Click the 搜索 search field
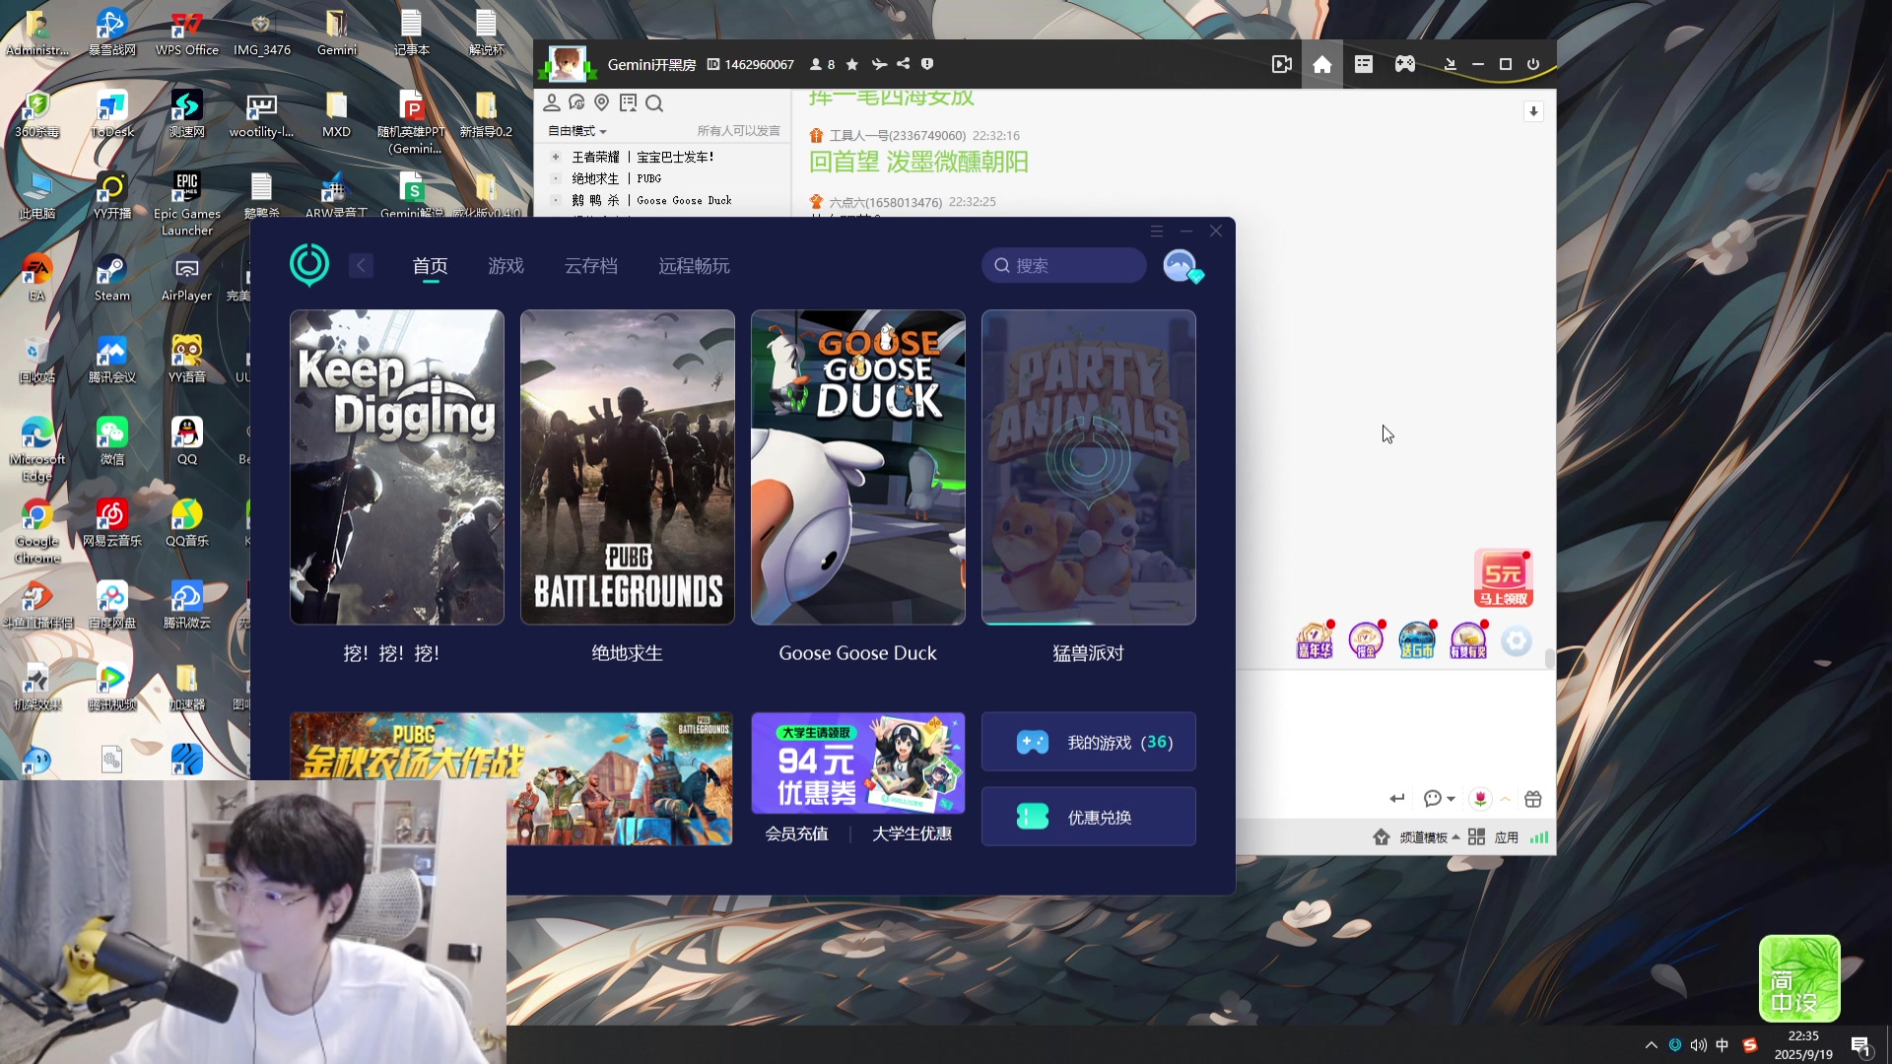Screen dimensions: 1892x1064 point(1064,265)
